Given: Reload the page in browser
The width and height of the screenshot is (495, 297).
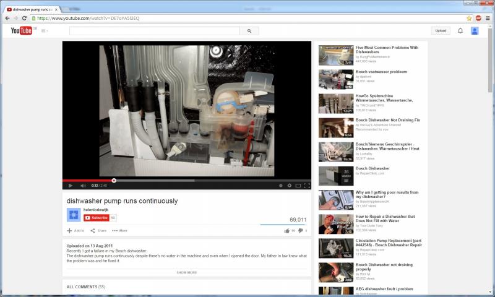Looking at the screenshot, I should coord(24,18).
